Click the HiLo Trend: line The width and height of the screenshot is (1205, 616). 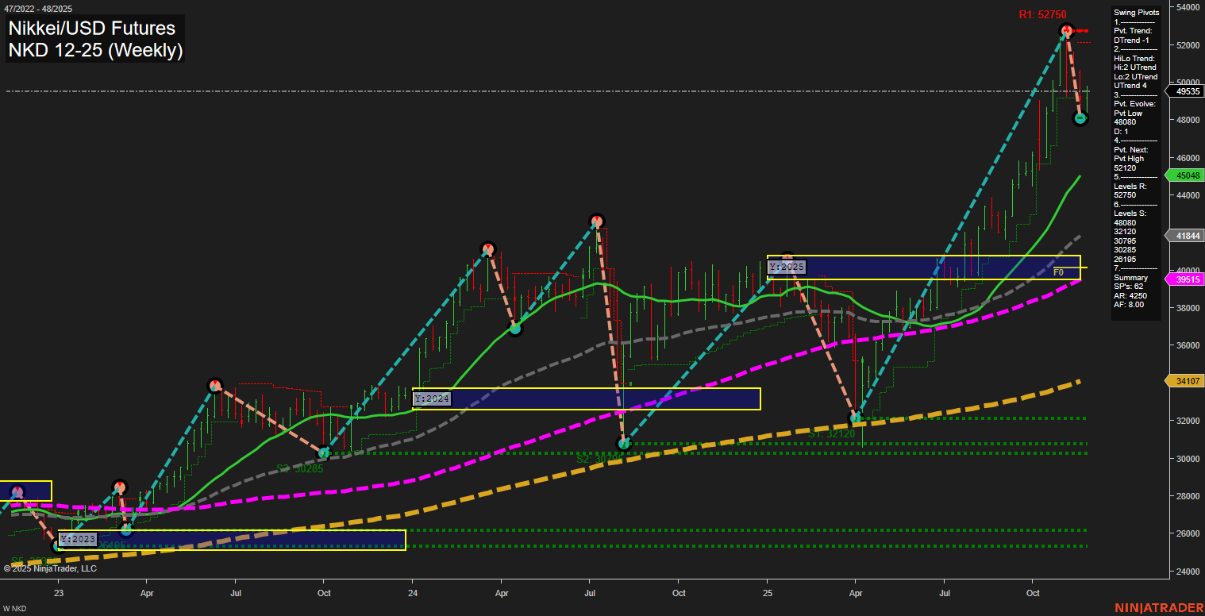(1135, 59)
